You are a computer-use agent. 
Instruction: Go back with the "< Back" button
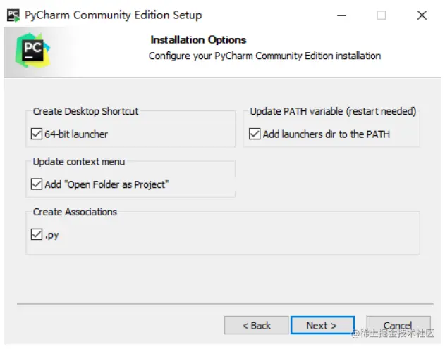(256, 325)
